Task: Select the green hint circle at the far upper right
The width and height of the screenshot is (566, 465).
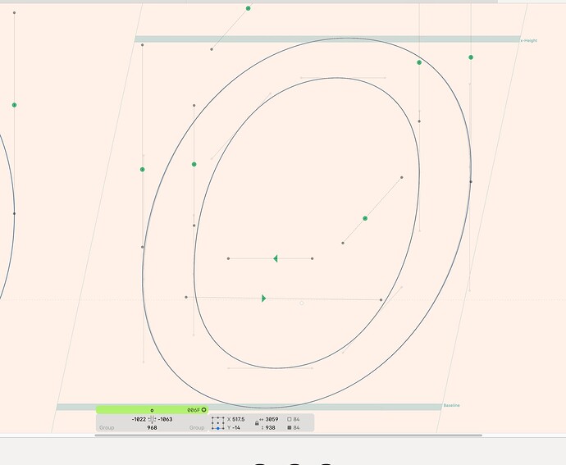Action: click(471, 57)
